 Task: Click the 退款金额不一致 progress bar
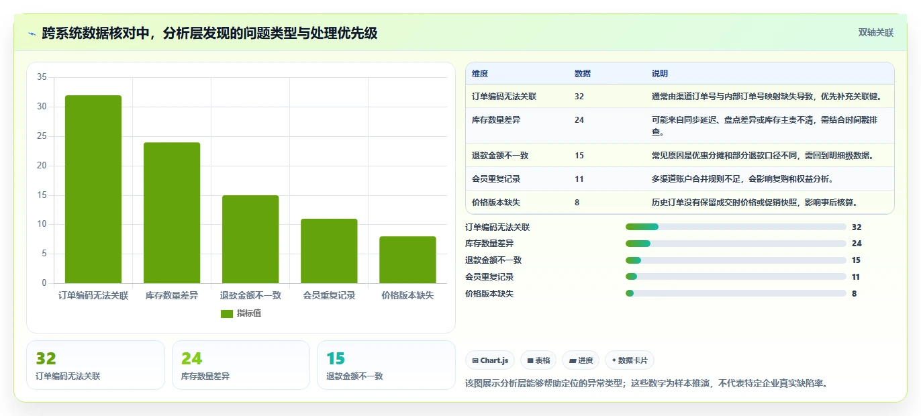[x=736, y=260]
